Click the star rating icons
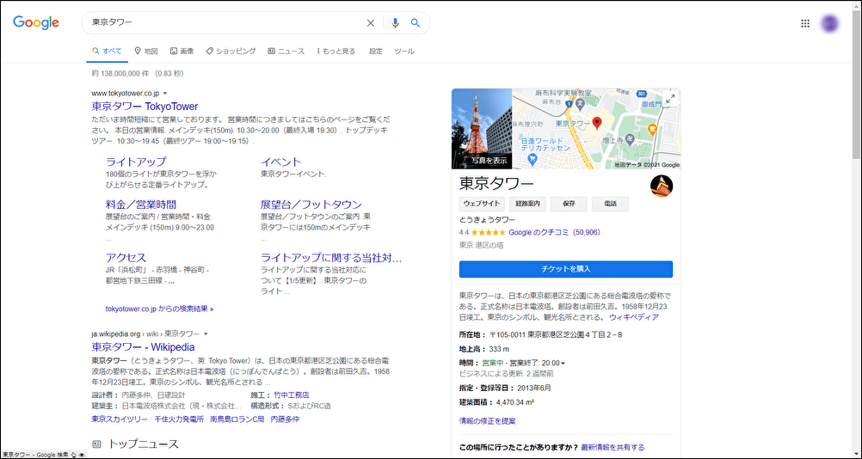This screenshot has width=862, height=459. tap(489, 232)
